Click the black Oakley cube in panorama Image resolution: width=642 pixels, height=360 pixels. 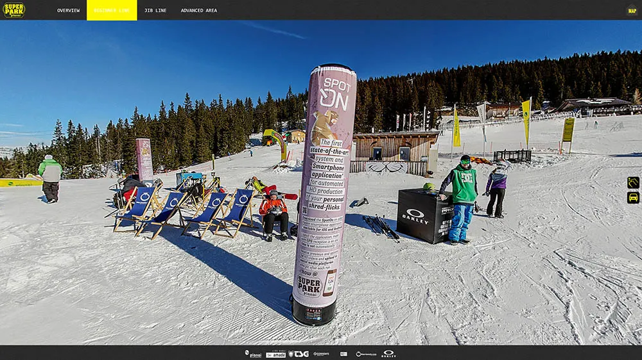point(424,215)
